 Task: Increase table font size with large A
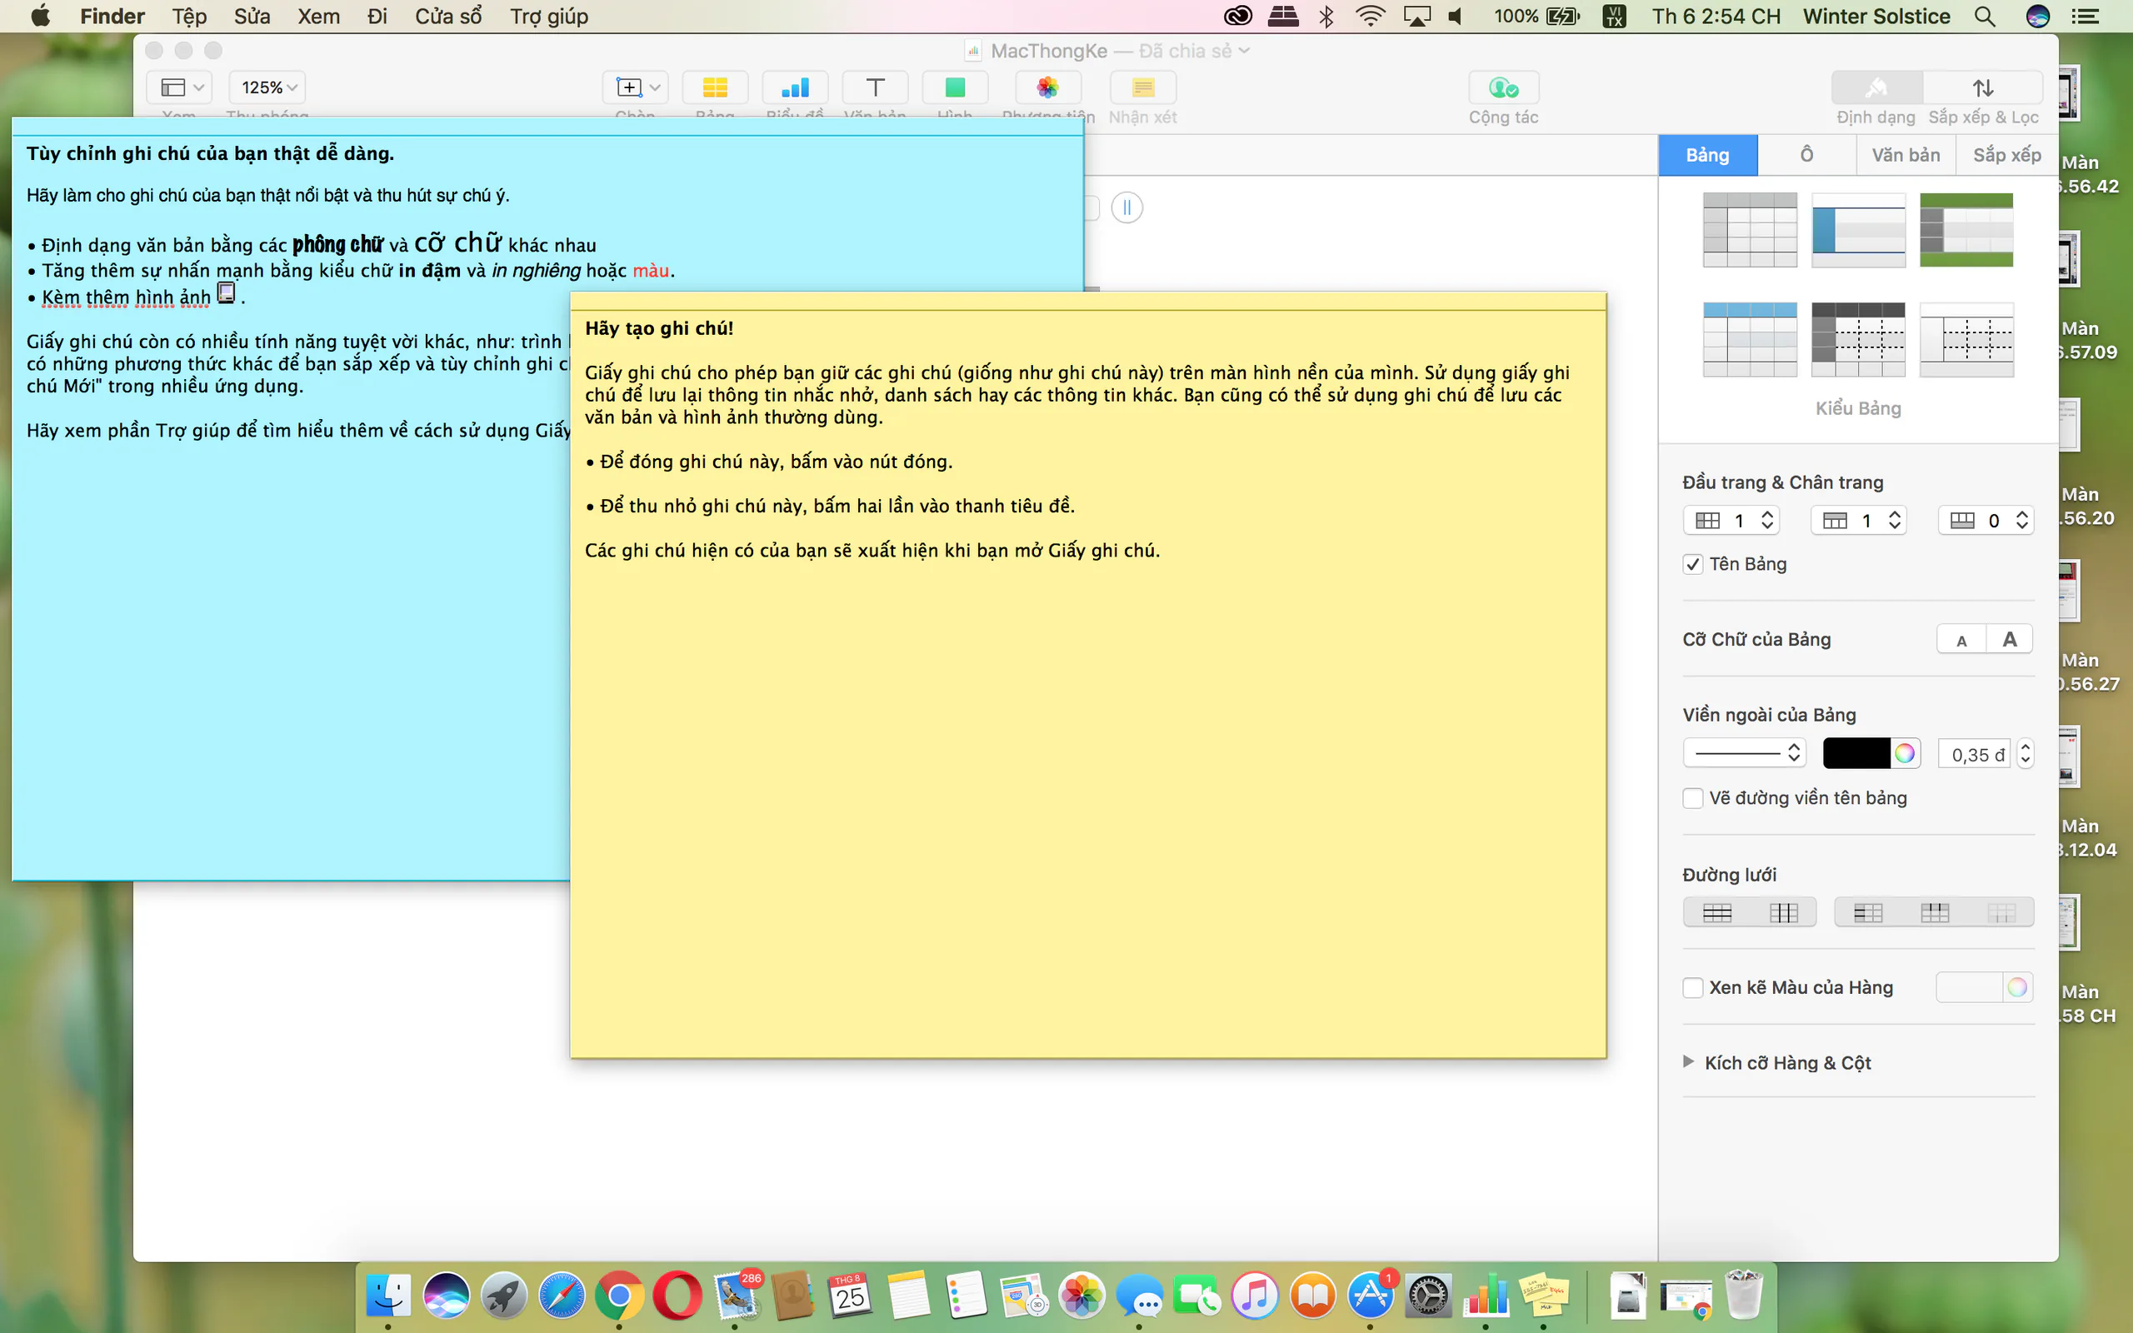[x=2010, y=640]
